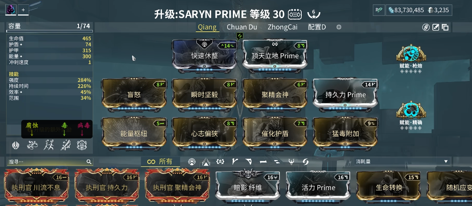Select the 所有 all mods filter

pyautogui.click(x=160, y=162)
